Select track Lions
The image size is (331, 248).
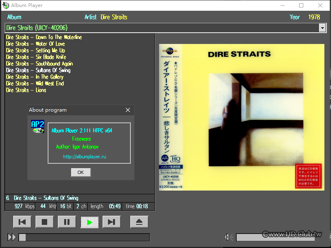coord(26,90)
